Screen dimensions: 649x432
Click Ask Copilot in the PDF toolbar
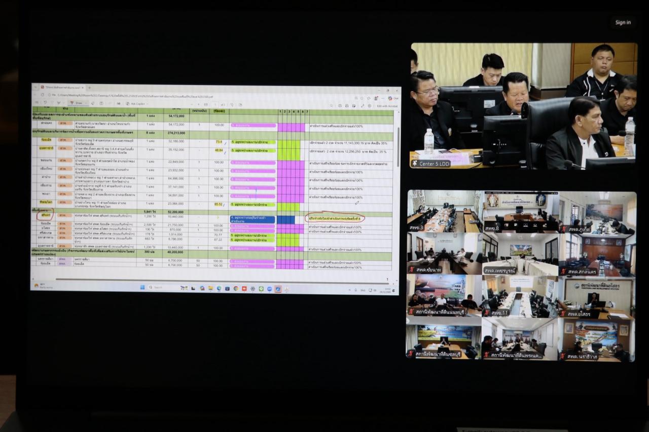(135, 103)
